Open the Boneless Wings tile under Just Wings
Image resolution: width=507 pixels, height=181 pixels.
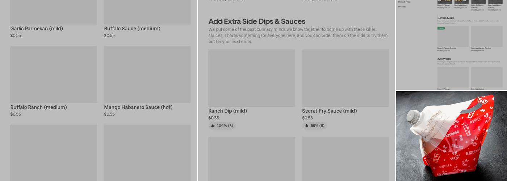click(486, 77)
